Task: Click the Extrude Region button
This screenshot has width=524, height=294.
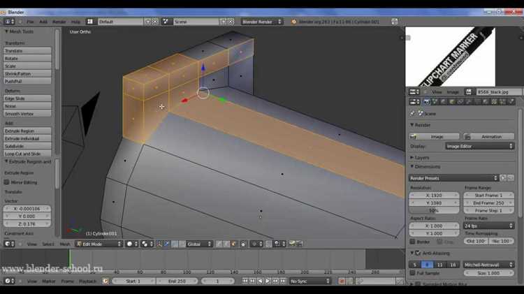Action: 27,131
